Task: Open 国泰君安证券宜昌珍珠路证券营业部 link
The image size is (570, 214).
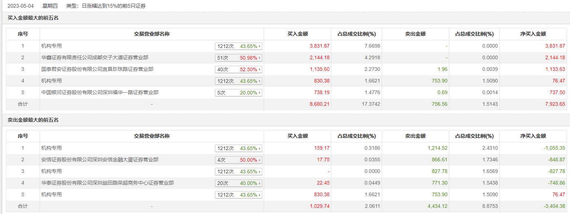Action: 97,69
